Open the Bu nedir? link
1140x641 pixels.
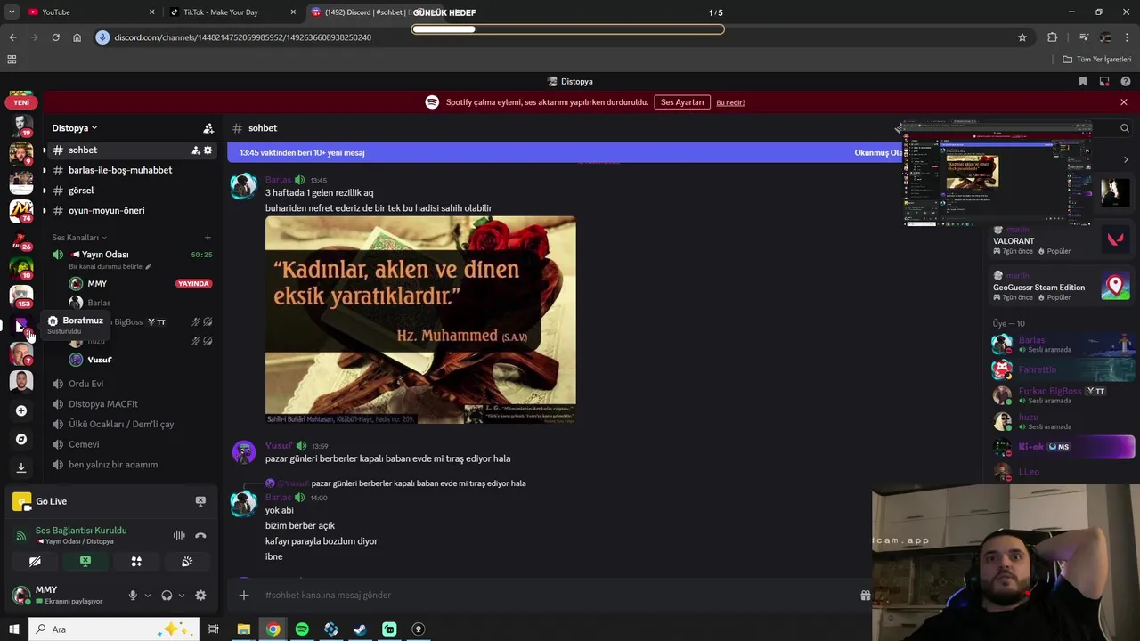(x=730, y=102)
